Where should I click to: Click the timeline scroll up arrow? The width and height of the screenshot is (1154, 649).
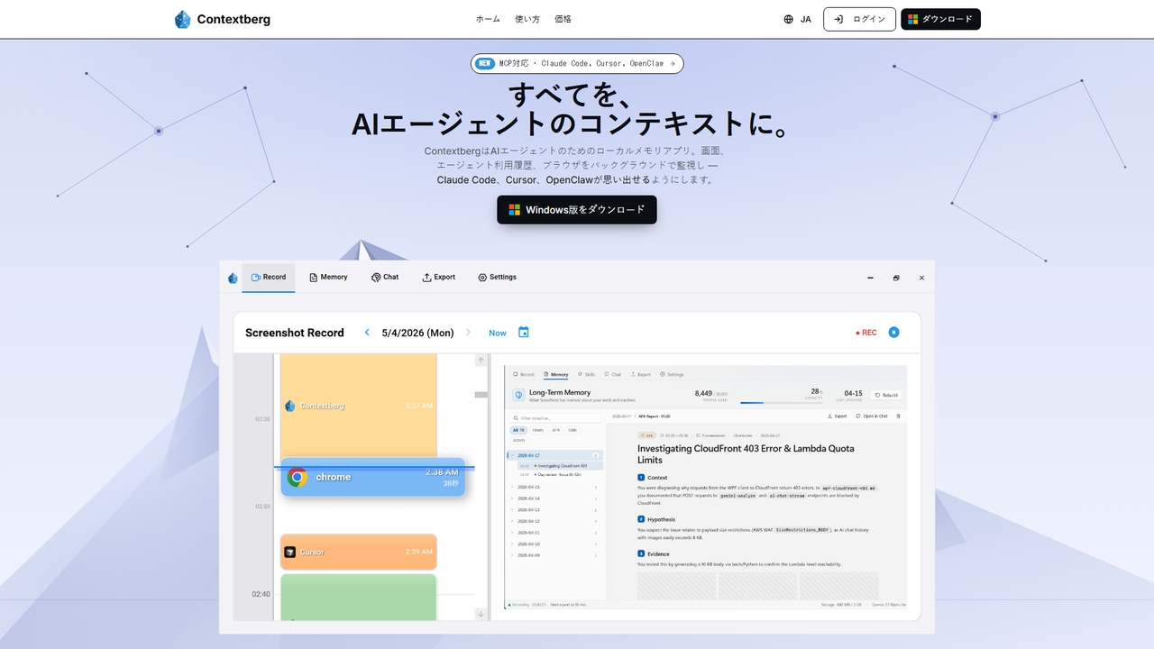pyautogui.click(x=481, y=361)
